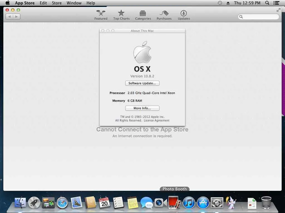Click the Version 10.8.2 text
The image size is (285, 213).
click(142, 76)
